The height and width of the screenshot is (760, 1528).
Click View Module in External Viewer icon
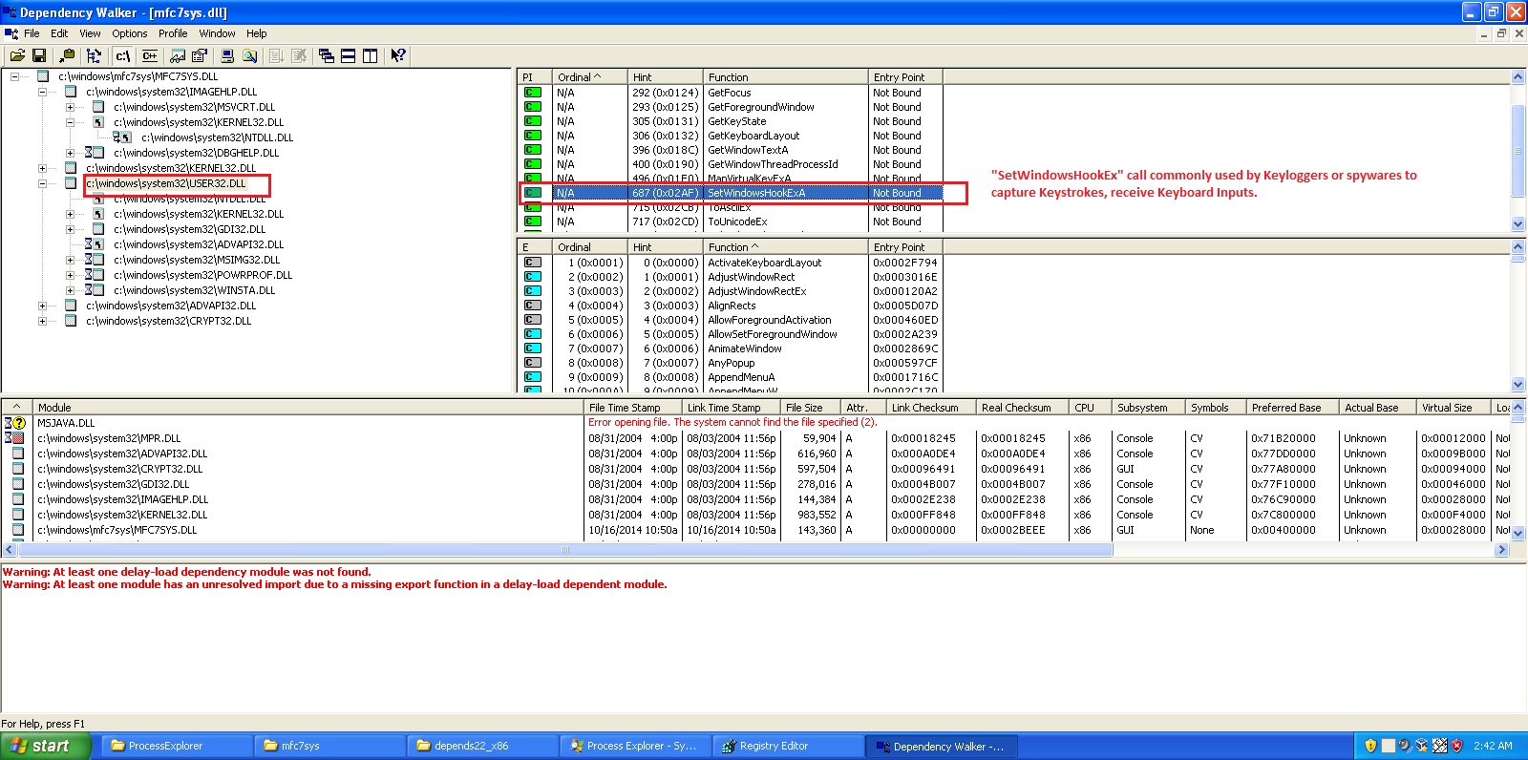coord(178,56)
